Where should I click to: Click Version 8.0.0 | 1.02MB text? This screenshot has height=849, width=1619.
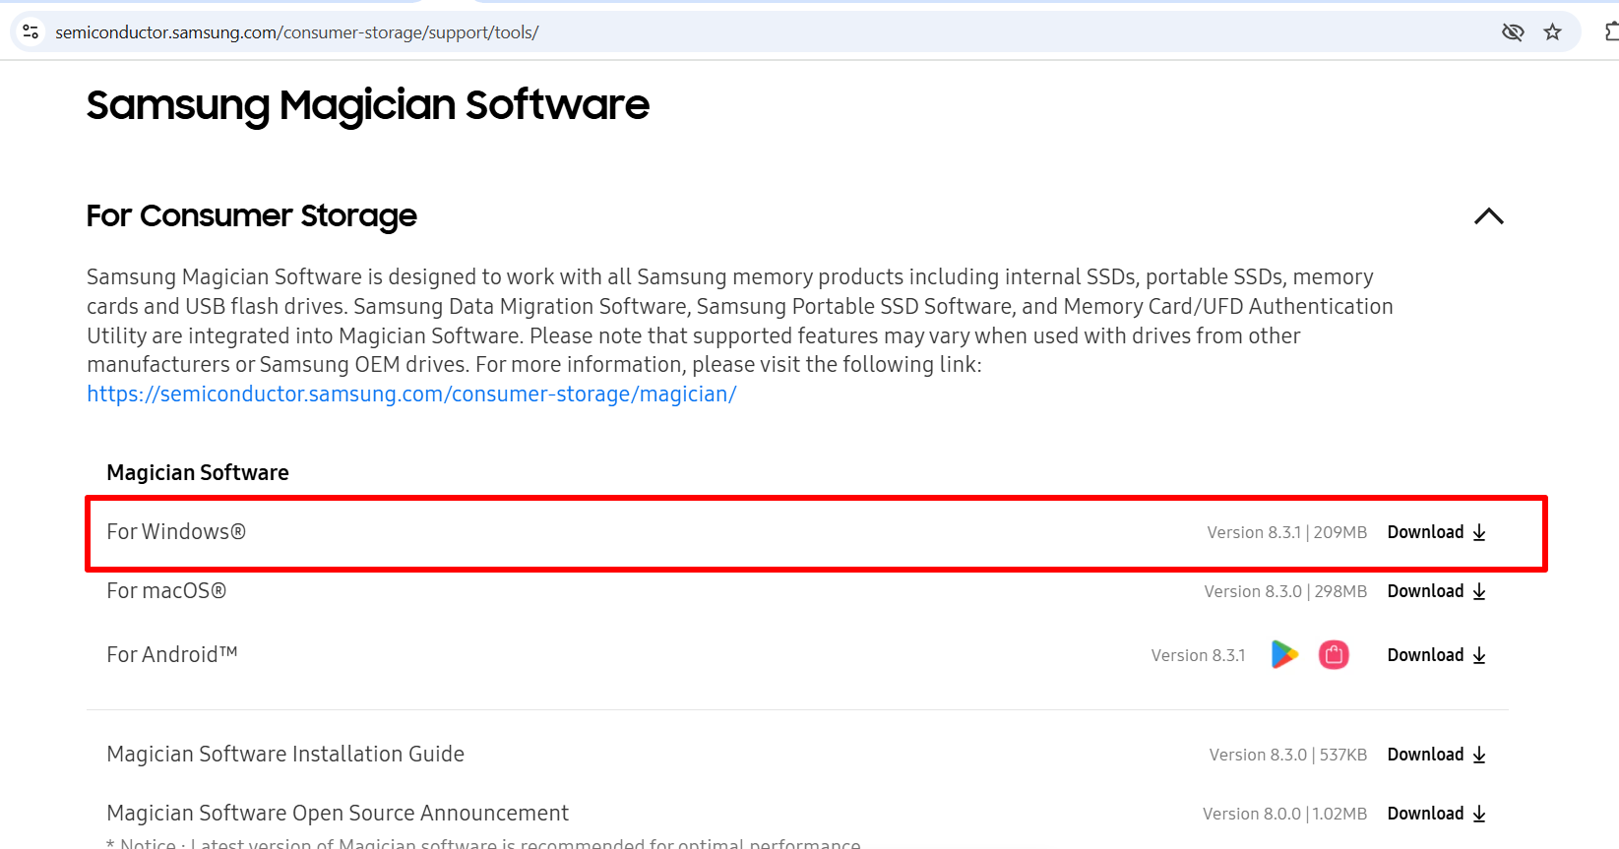click(x=1284, y=814)
